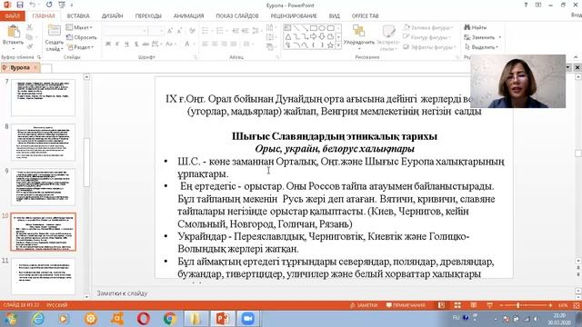Select the Европа document tab
The image size is (582, 327).
[20, 68]
